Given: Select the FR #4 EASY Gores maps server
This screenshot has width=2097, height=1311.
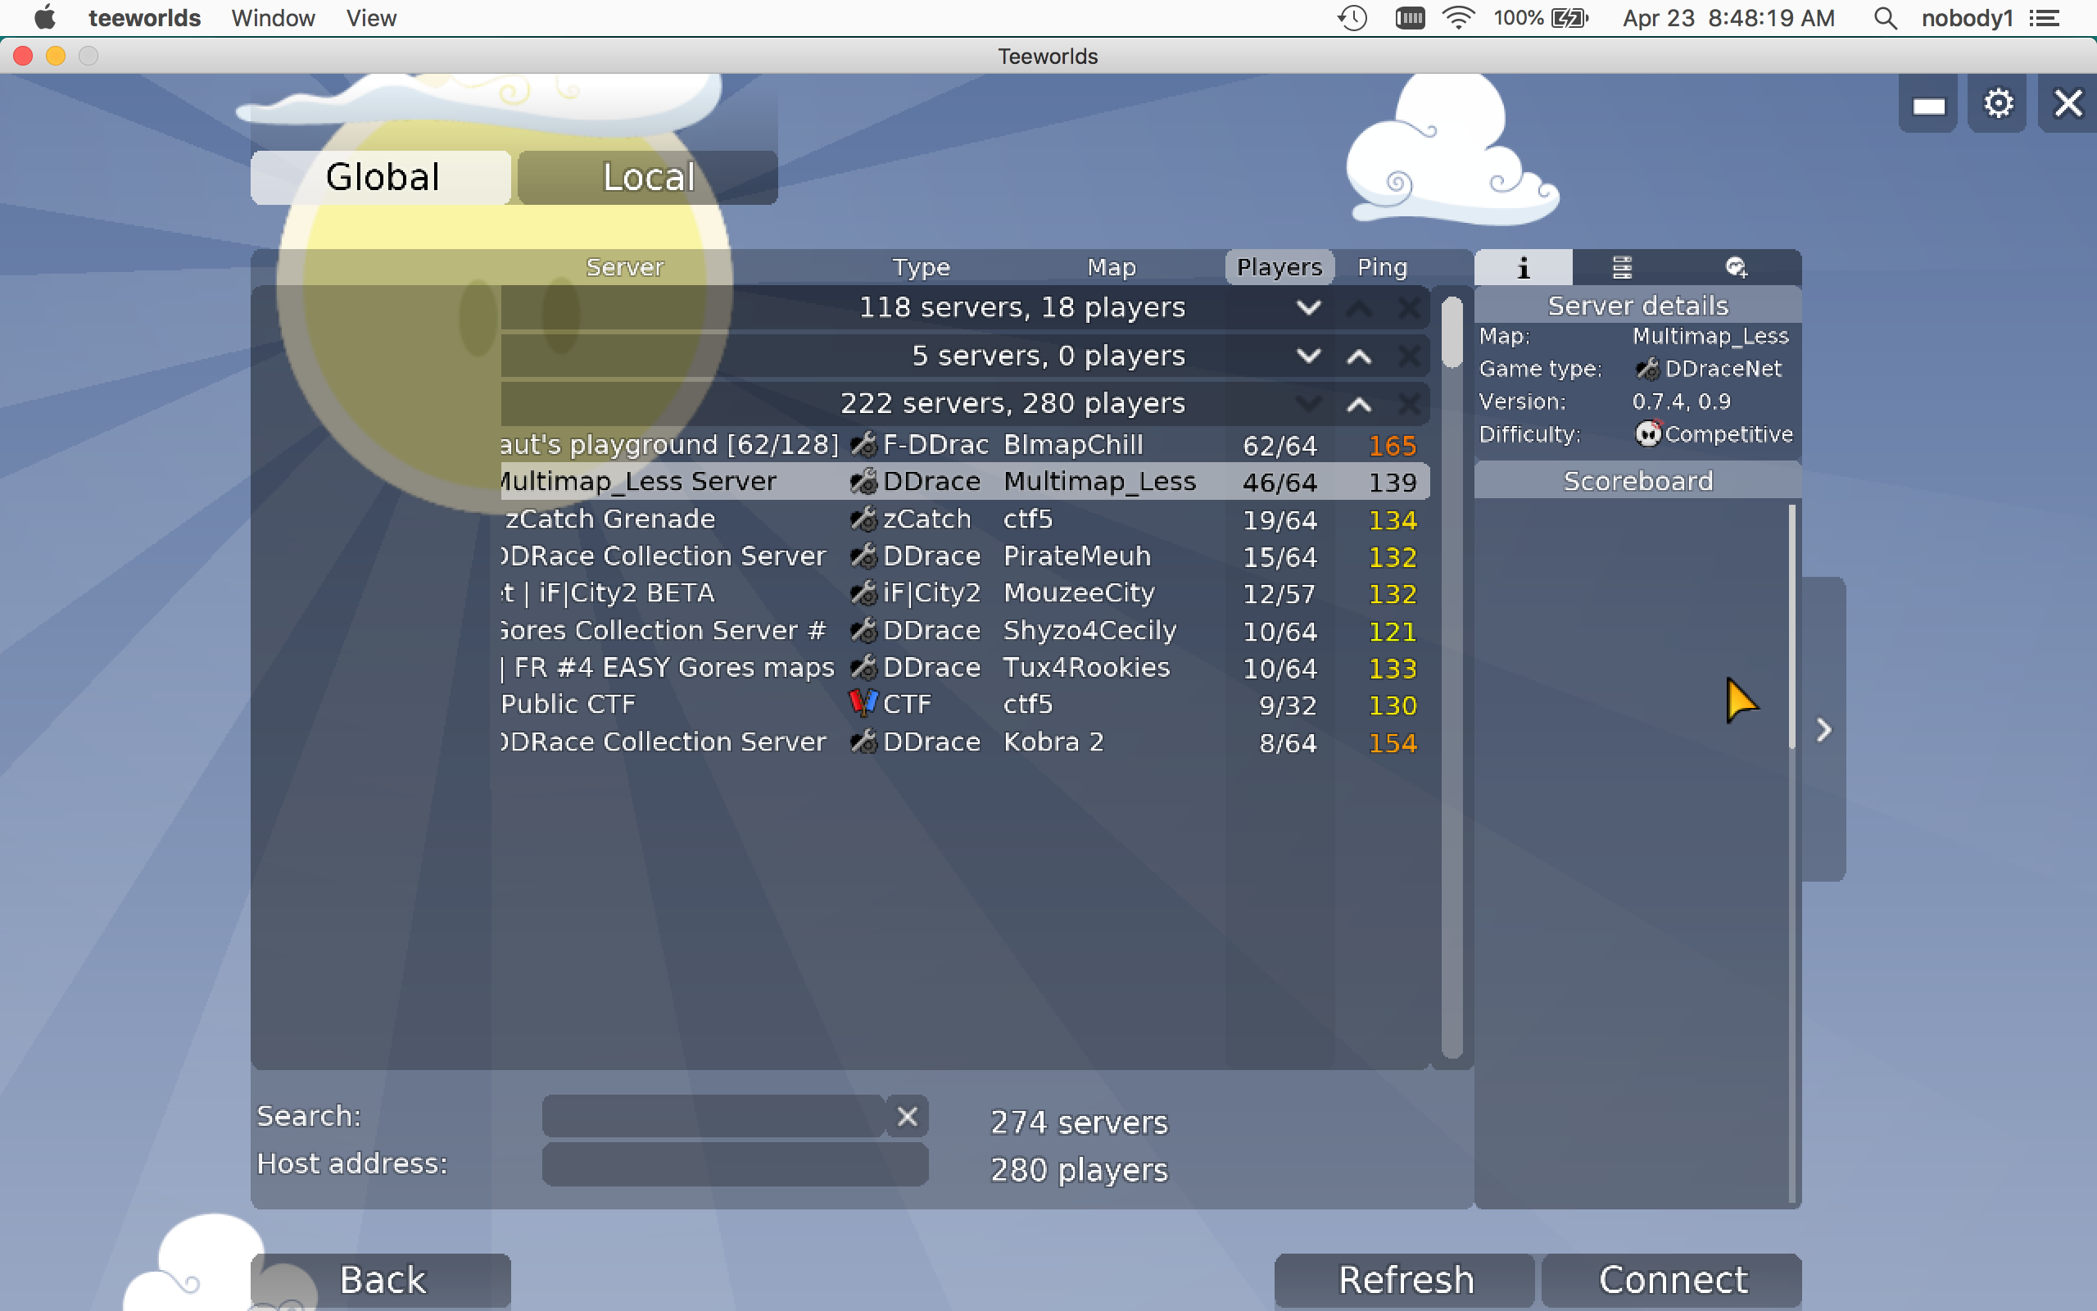Looking at the screenshot, I should [x=964, y=667].
